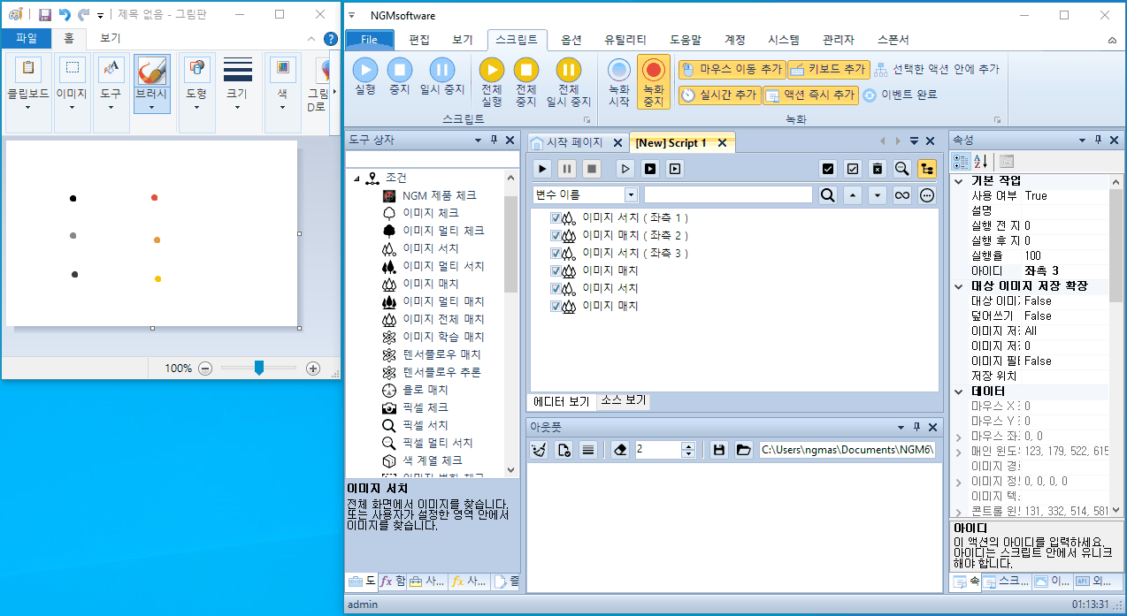The image size is (1127, 616).
Task: Open the 크기 dropdown in Paint
Action: pyautogui.click(x=237, y=108)
